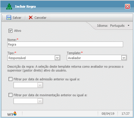134x118 pixels.
Task: Open the Tipo dropdown arrow
Action: (x=57, y=58)
